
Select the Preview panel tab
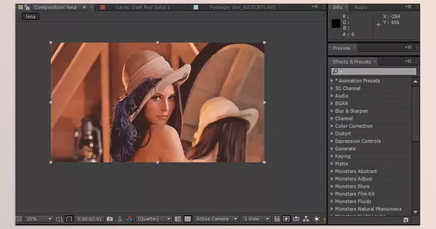click(342, 48)
